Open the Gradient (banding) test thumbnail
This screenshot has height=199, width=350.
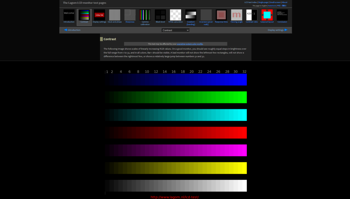pyautogui.click(x=191, y=15)
